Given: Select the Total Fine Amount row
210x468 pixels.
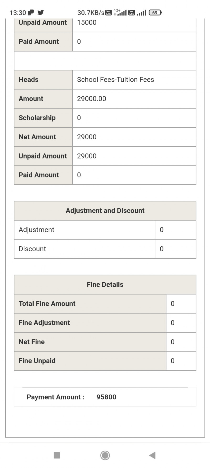Looking at the screenshot, I should (47, 303).
